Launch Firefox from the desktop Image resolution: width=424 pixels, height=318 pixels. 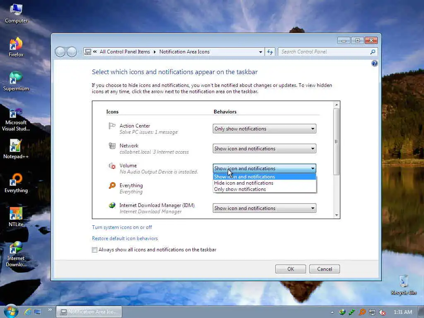[x=16, y=47]
